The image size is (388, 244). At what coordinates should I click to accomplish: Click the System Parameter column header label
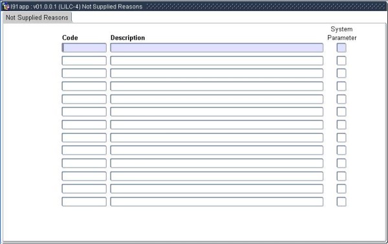(341, 34)
